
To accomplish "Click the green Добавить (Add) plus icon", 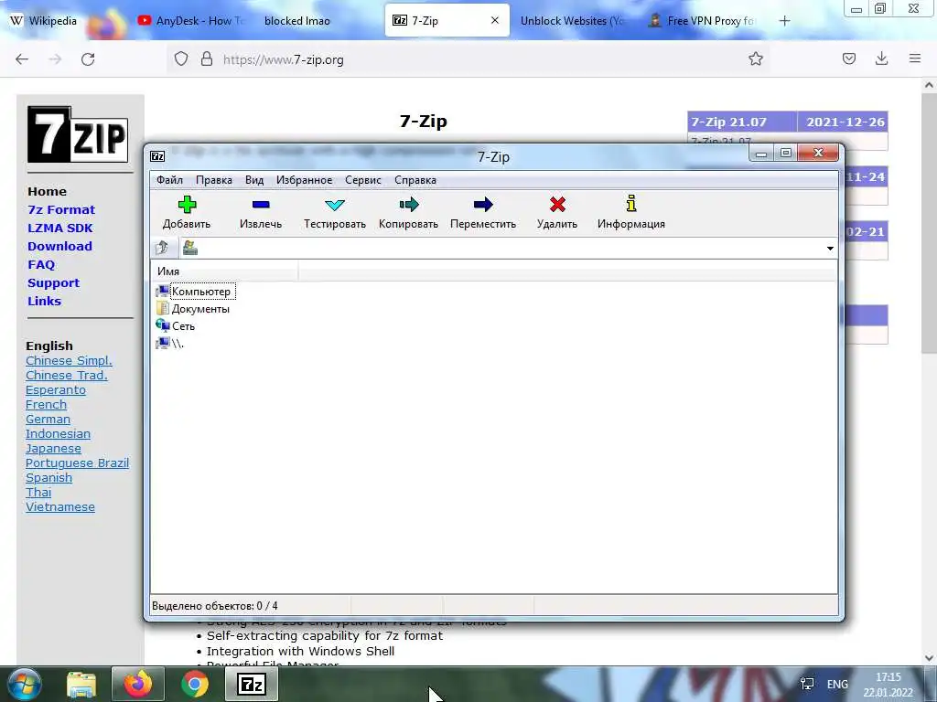I will coord(187,205).
